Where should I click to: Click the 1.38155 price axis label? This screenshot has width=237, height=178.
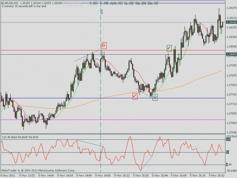point(232,27)
